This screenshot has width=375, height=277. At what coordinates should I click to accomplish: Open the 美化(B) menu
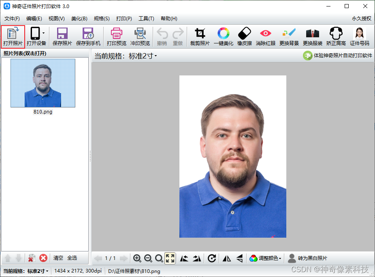coord(79,18)
